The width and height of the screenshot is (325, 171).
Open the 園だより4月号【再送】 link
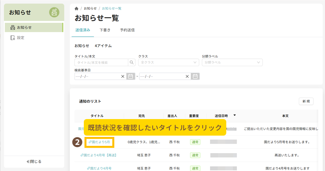coord(99,155)
